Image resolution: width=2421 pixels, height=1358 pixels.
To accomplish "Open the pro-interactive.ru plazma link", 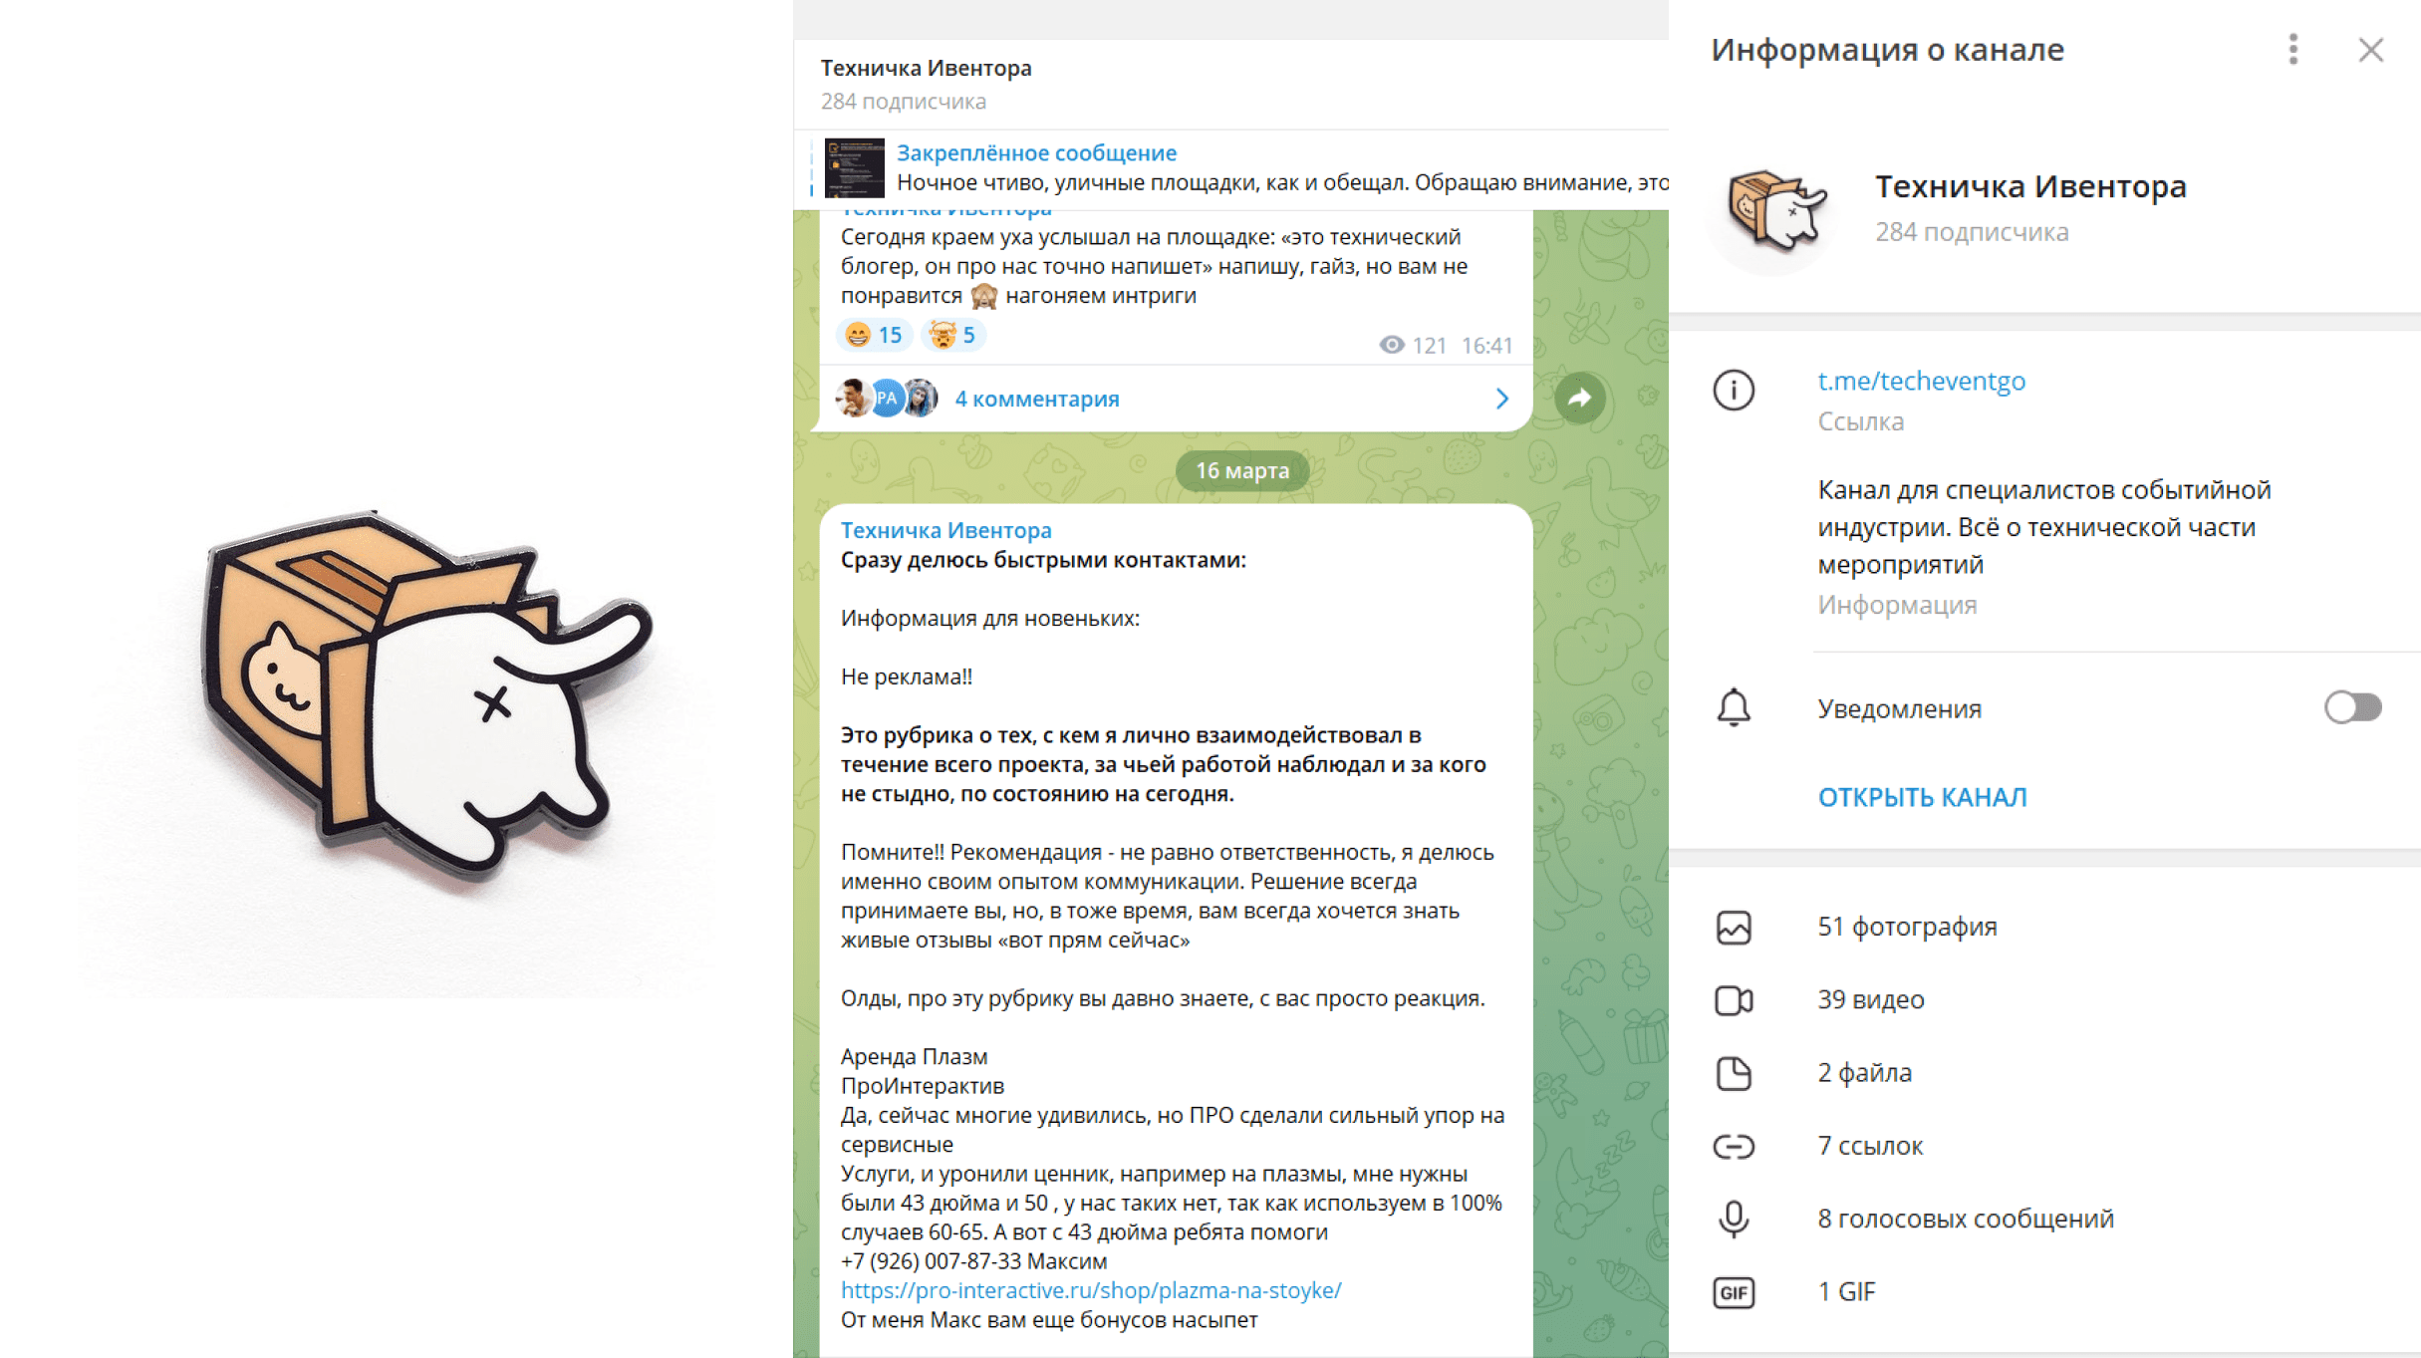I will click(1090, 1290).
